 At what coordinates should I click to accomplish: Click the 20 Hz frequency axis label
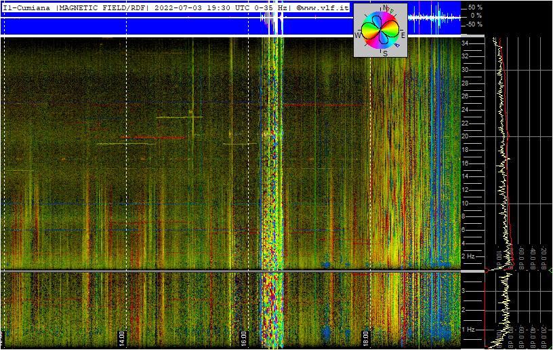tap(465, 136)
